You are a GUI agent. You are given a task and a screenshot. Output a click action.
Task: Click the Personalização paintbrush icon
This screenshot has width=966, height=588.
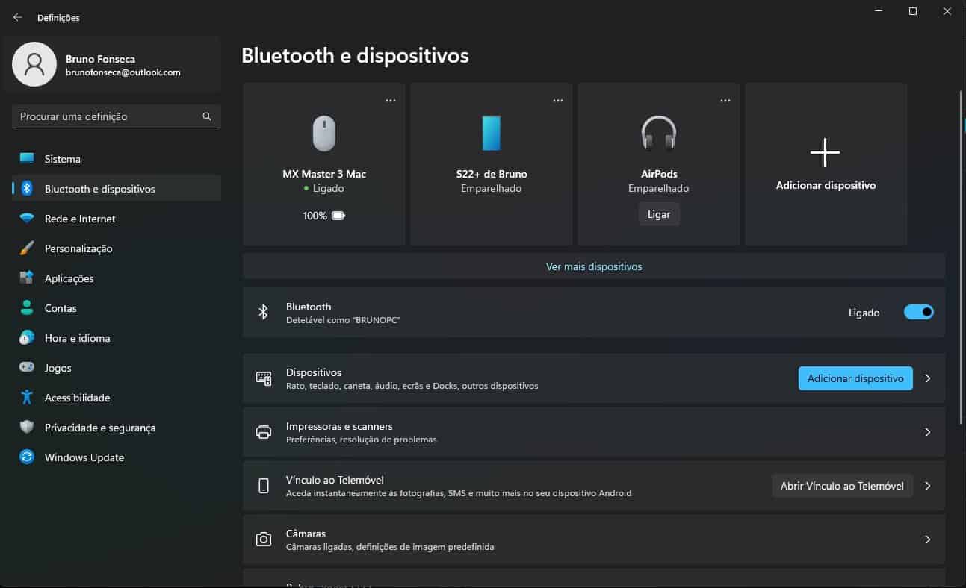[27, 248]
